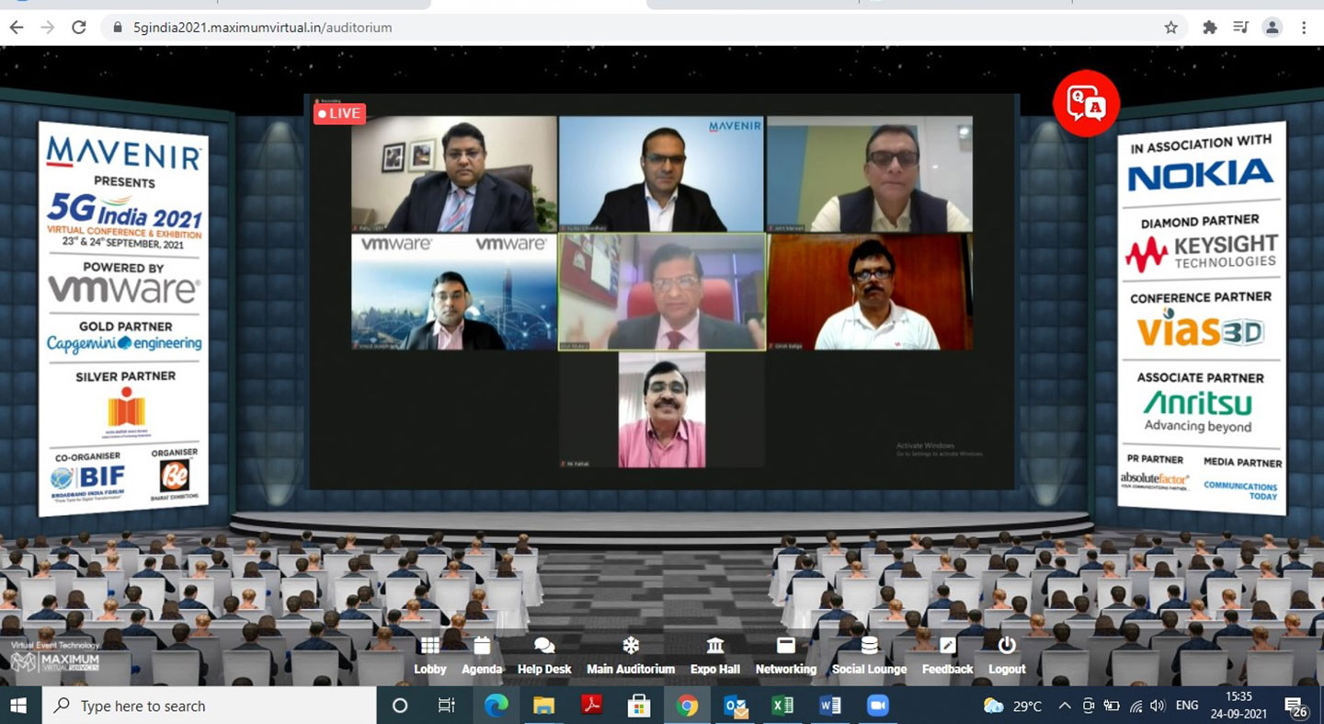
Task: Go forward in the browser
Action: [x=48, y=28]
